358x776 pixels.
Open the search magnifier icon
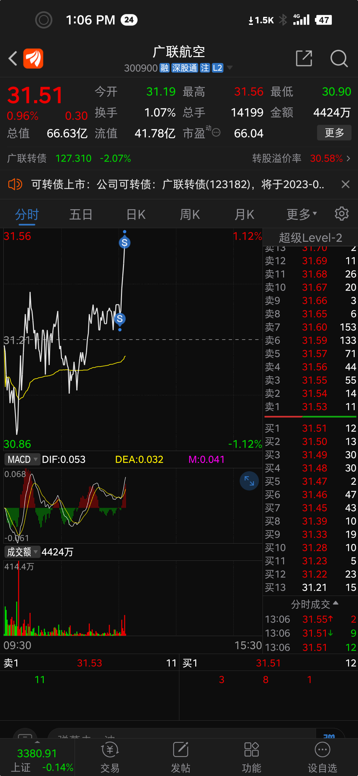click(x=339, y=59)
